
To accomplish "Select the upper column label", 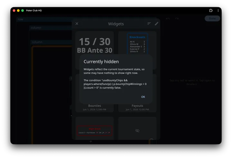I will (36, 28).
